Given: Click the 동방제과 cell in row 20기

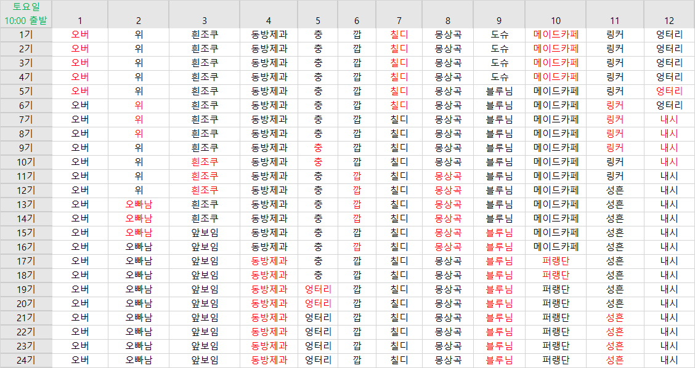Looking at the screenshot, I should 269,303.
